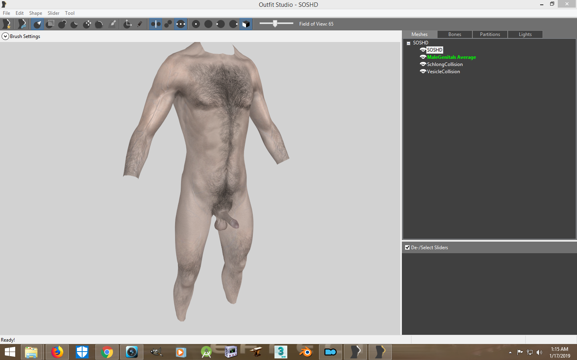Select the spiky Smooth brush tool
Screen dimensions: 577x360
tap(99, 24)
